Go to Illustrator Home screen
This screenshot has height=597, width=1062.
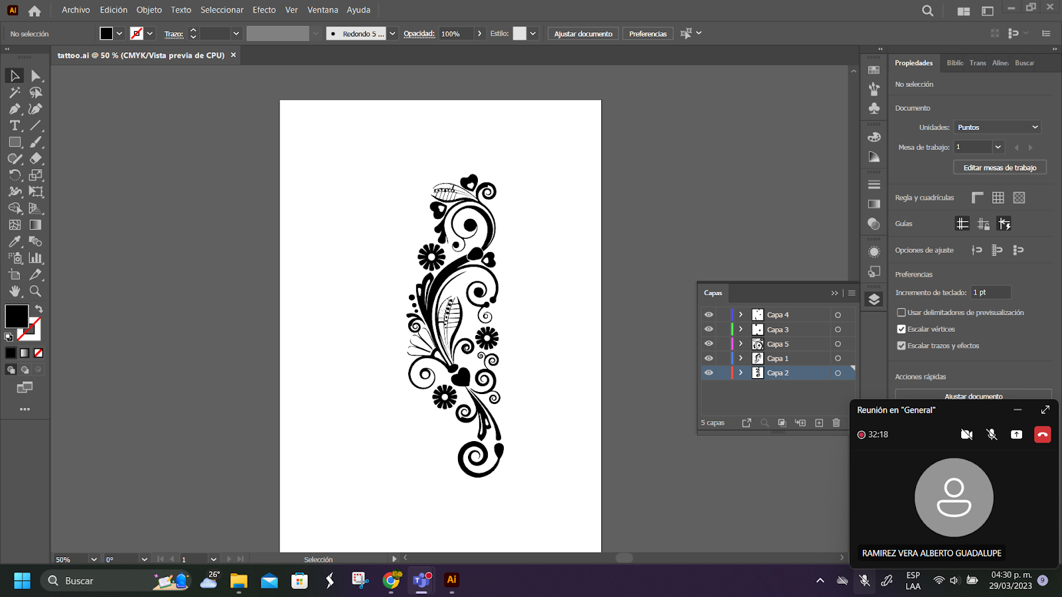point(35,11)
